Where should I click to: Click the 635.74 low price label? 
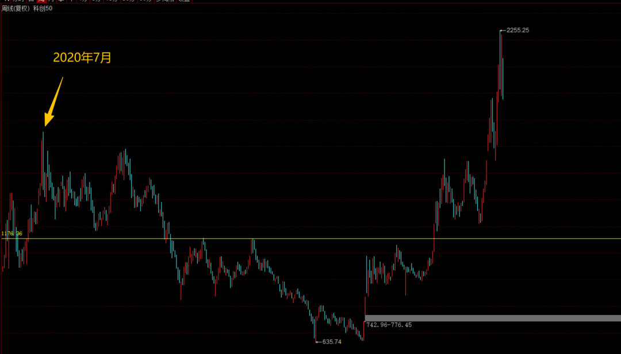click(x=332, y=342)
